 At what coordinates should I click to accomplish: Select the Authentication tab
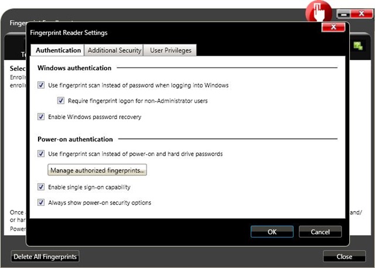pos(58,50)
